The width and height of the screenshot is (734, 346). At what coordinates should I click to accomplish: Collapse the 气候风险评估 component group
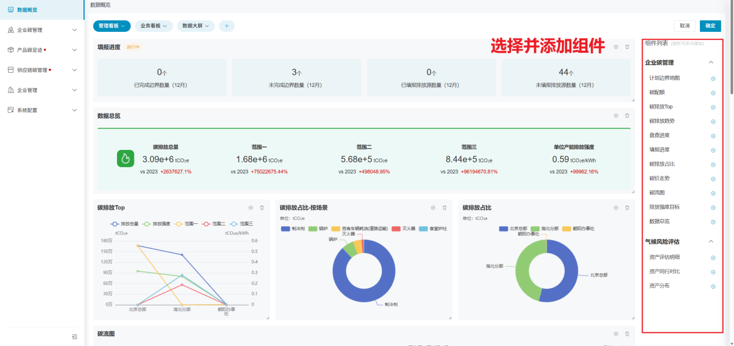[x=711, y=242]
